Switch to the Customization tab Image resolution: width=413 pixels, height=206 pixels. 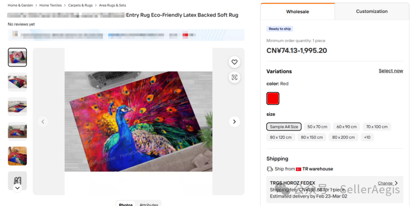click(372, 11)
